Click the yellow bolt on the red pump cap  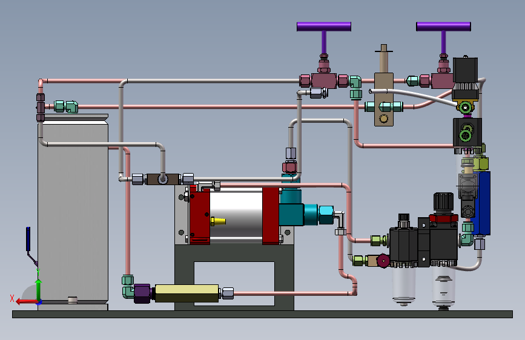tap(217, 221)
